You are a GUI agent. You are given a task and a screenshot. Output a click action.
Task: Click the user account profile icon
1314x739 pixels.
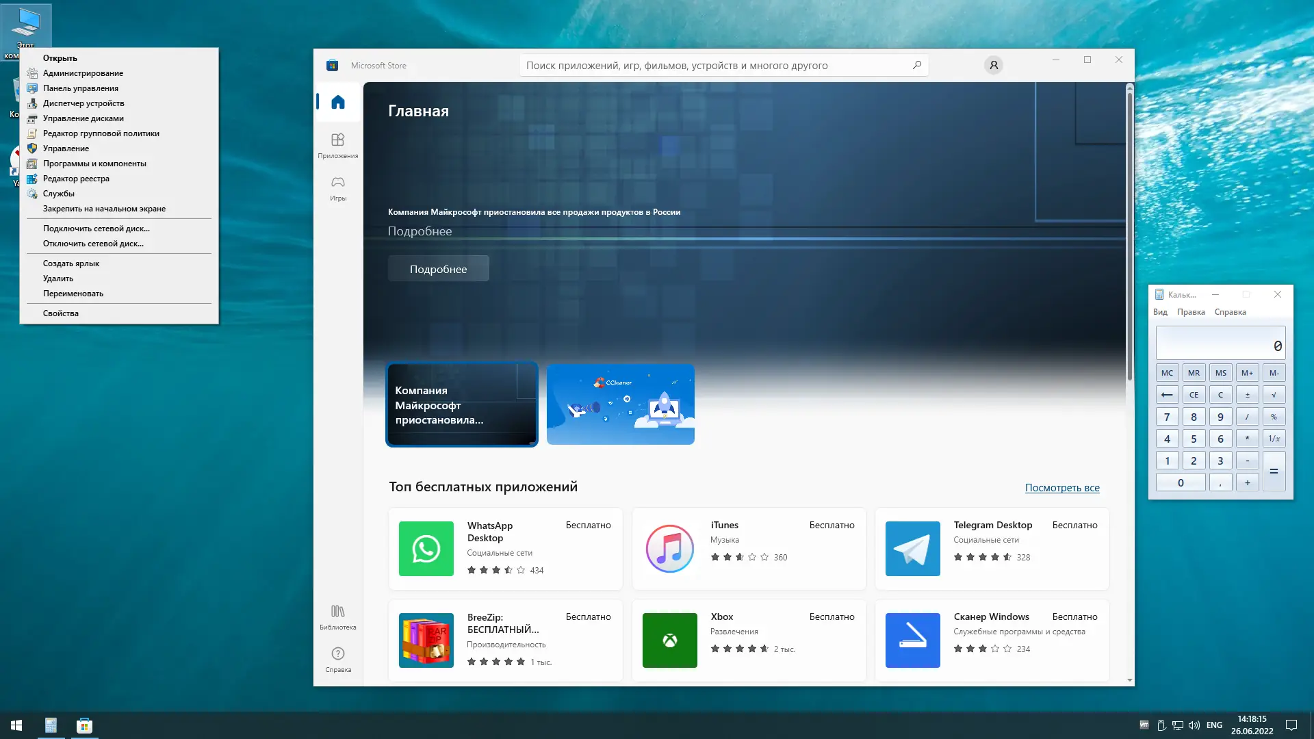point(994,65)
